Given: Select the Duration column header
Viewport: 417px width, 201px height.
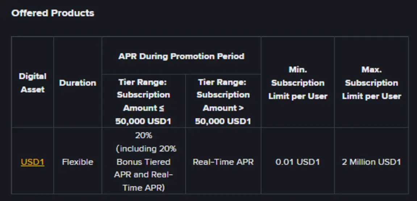Looking at the screenshot, I should click(x=78, y=83).
